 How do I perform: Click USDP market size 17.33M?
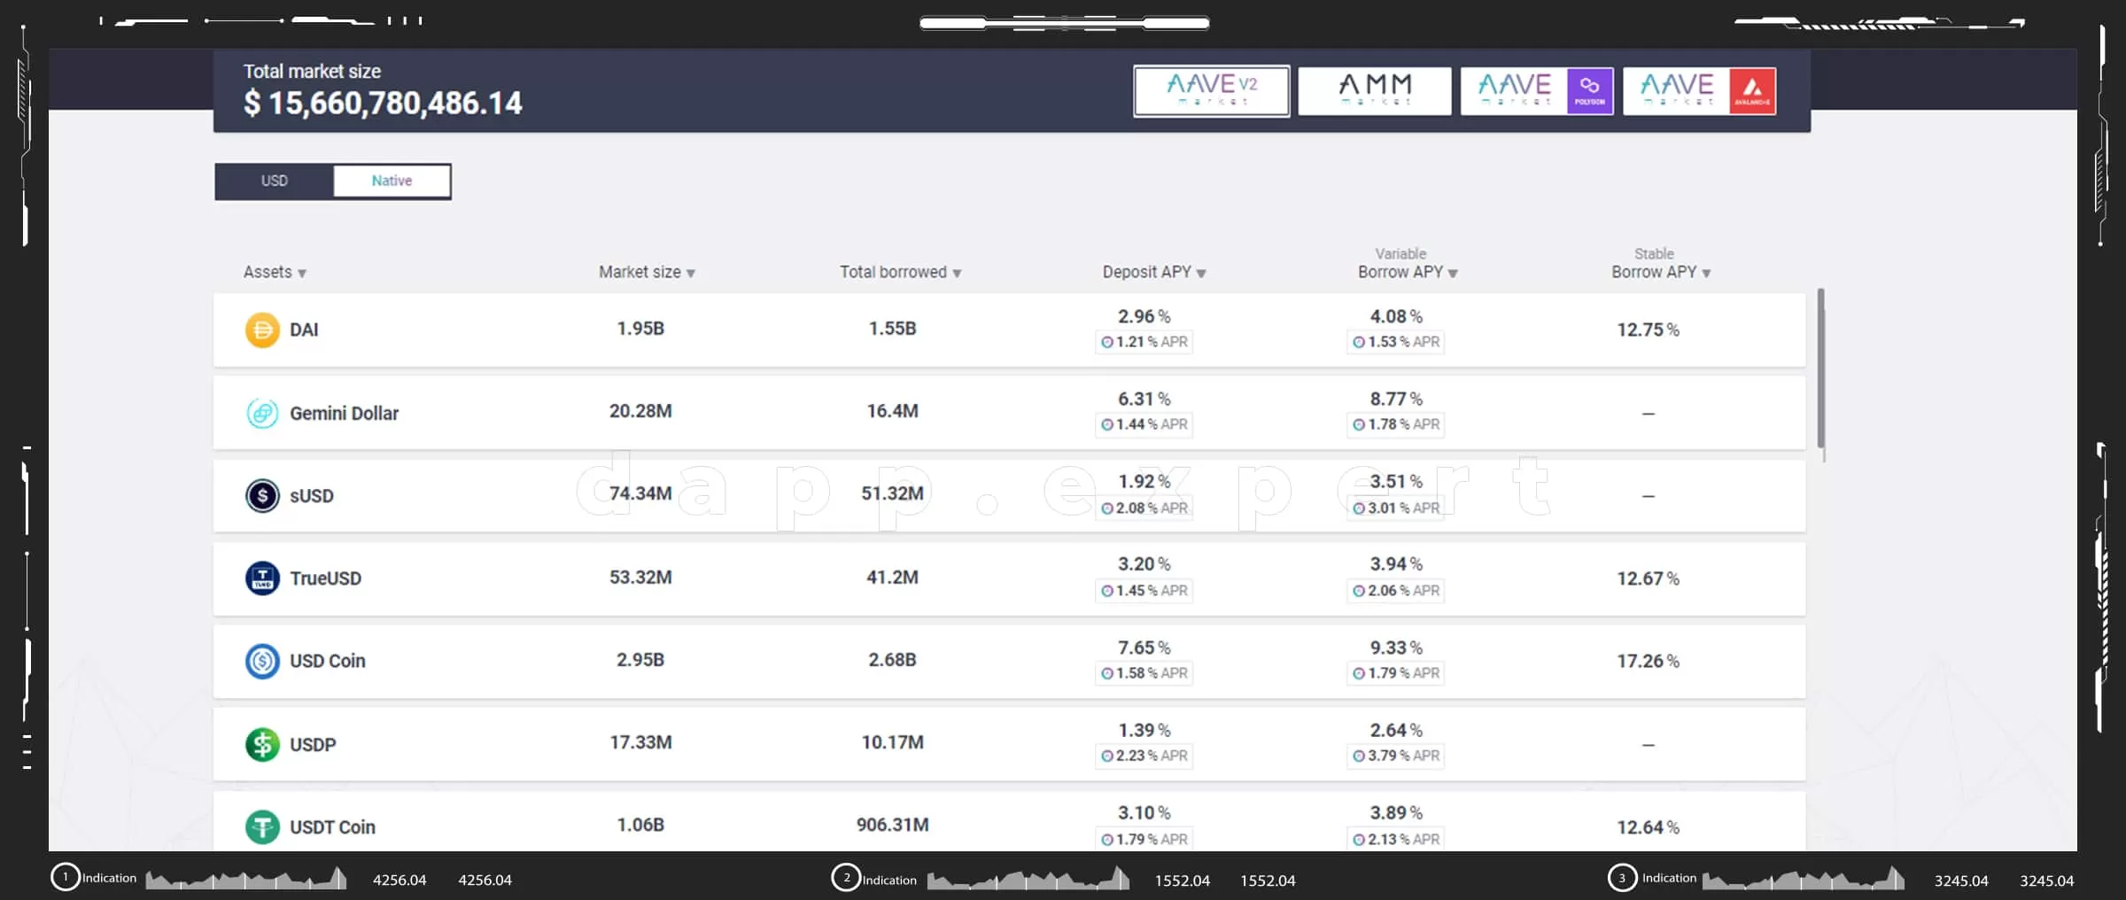pyautogui.click(x=640, y=742)
